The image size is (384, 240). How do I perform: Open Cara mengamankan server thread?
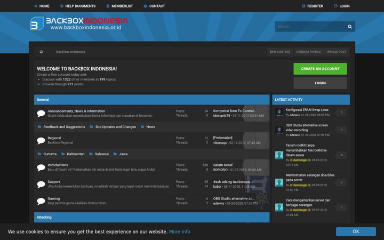(x=308, y=203)
